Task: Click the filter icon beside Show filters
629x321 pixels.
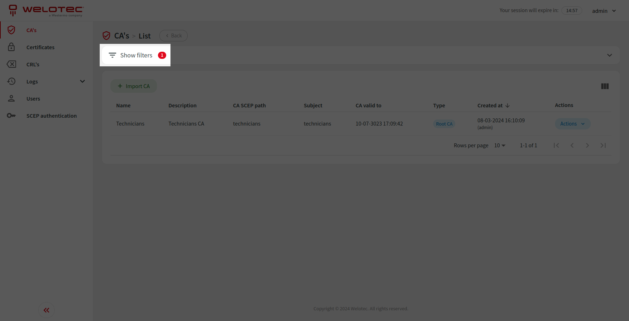Action: click(x=112, y=55)
